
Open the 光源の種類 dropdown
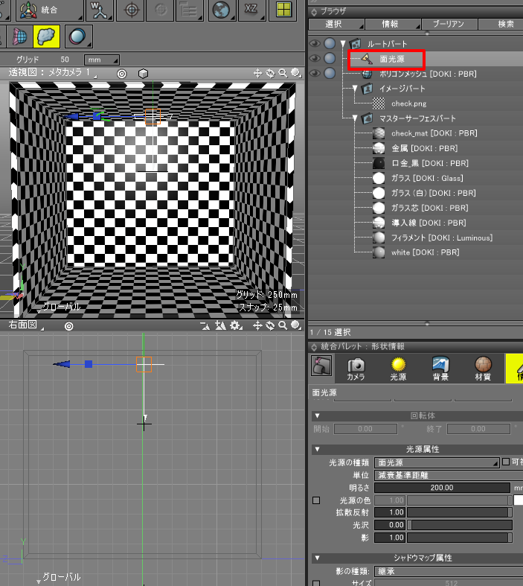click(436, 462)
